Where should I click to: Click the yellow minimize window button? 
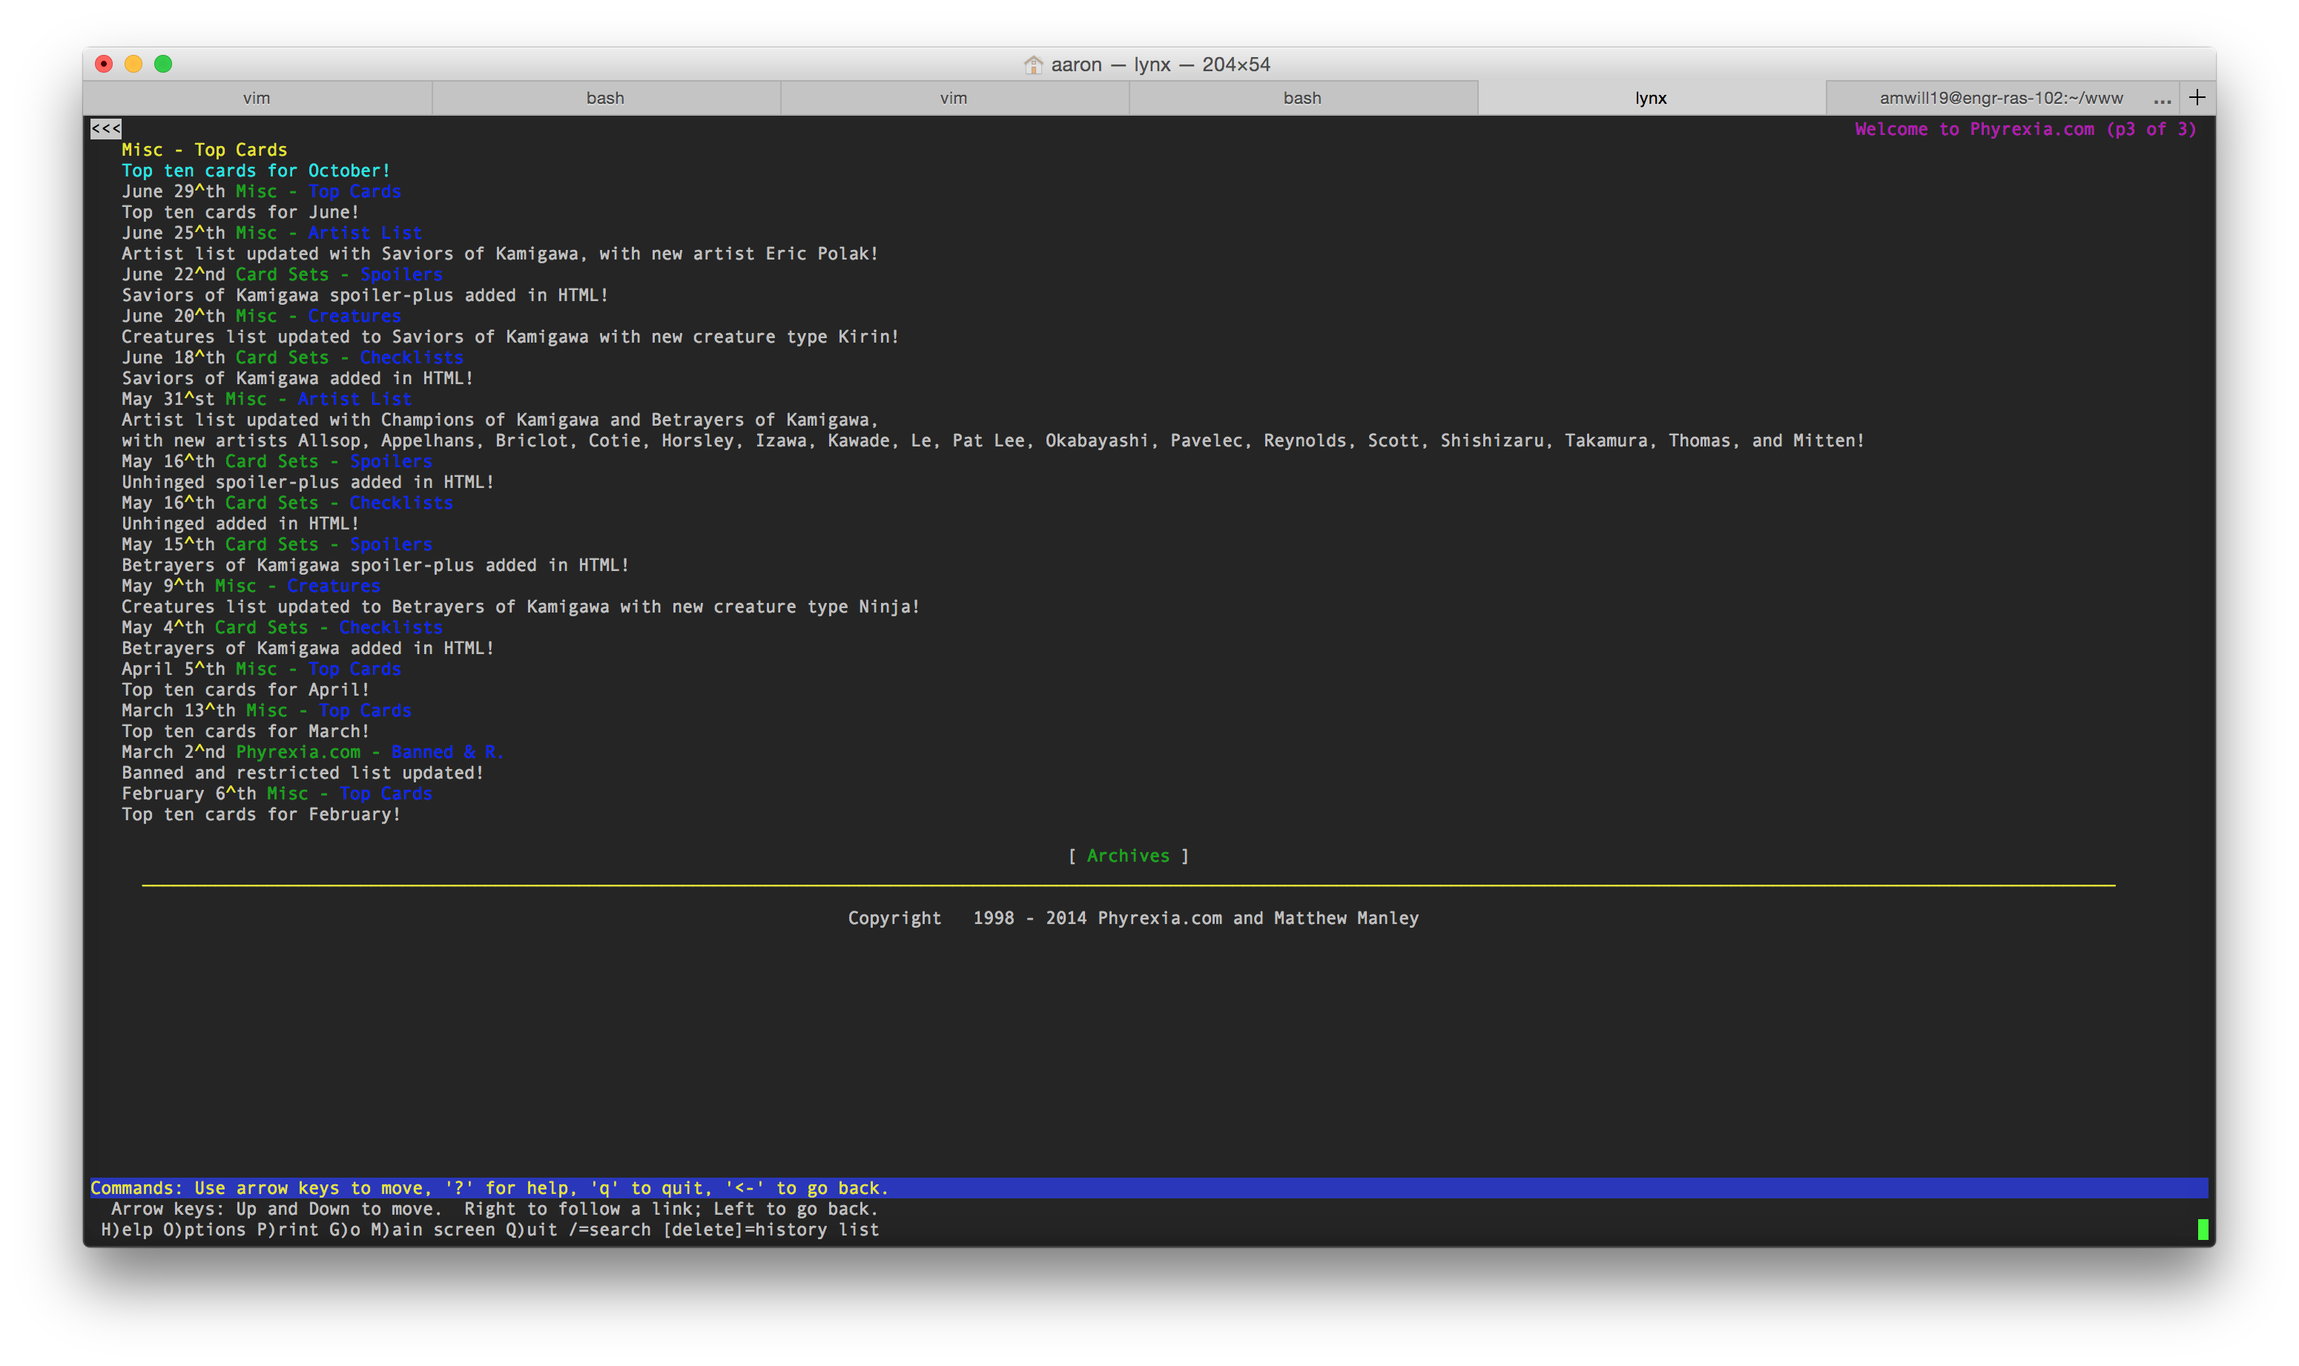click(133, 64)
